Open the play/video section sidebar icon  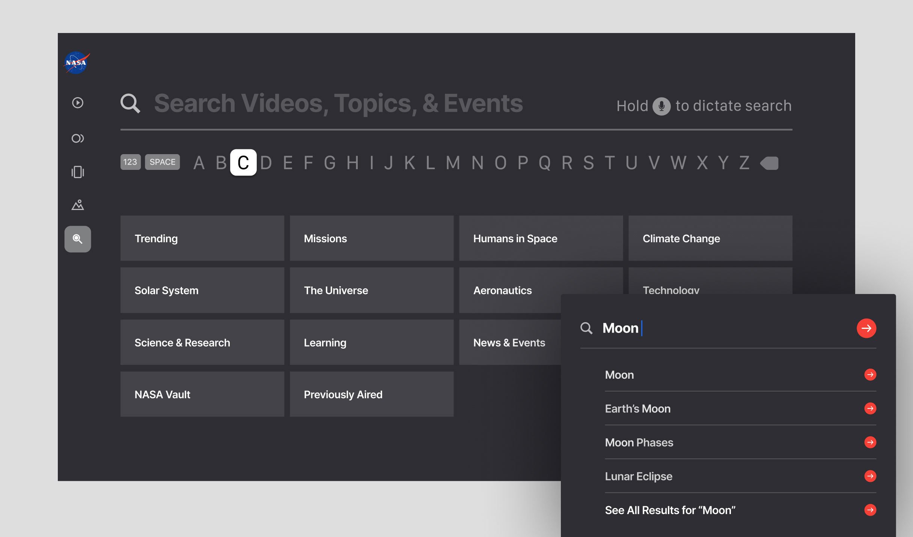[78, 103]
